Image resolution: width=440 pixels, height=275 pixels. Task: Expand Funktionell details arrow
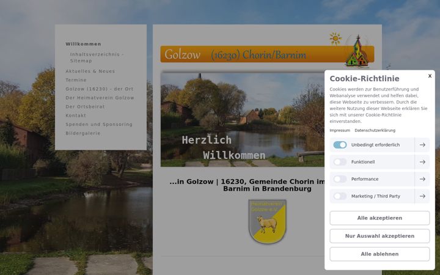click(422, 162)
